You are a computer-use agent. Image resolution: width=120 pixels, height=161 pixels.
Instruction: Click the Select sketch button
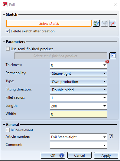[49, 23]
